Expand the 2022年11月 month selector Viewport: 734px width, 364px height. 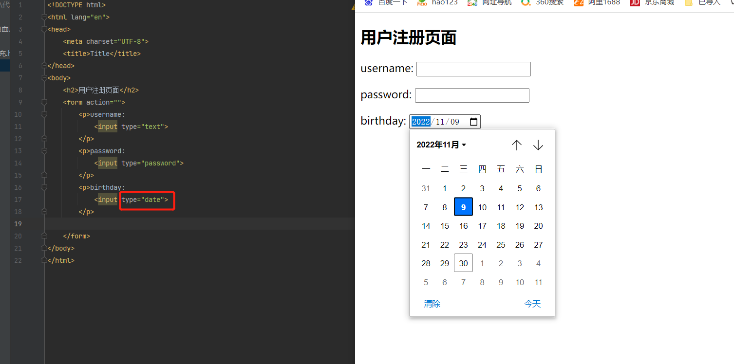click(x=441, y=145)
